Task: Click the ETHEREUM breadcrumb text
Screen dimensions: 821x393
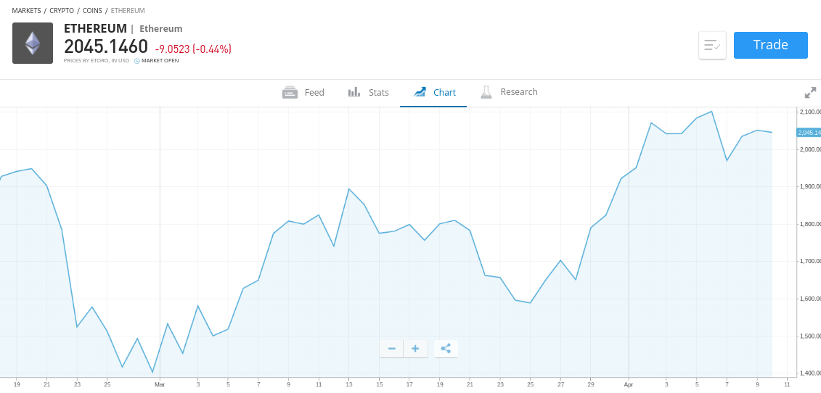Action: [128, 10]
